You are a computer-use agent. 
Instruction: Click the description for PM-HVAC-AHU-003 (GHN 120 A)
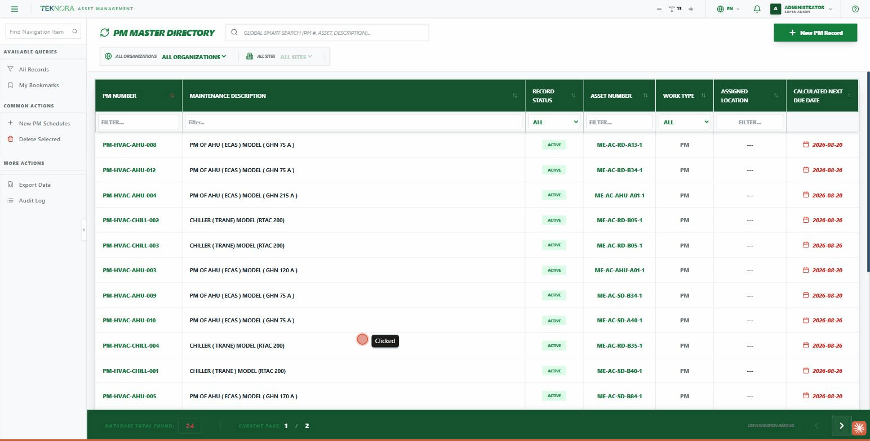243,270
